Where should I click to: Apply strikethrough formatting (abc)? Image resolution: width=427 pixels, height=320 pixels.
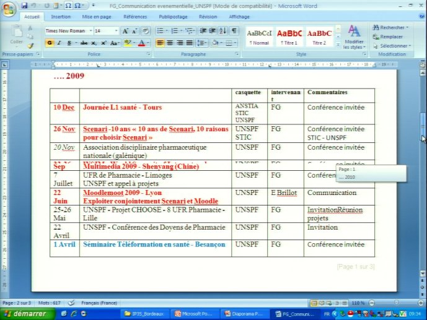(x=84, y=43)
